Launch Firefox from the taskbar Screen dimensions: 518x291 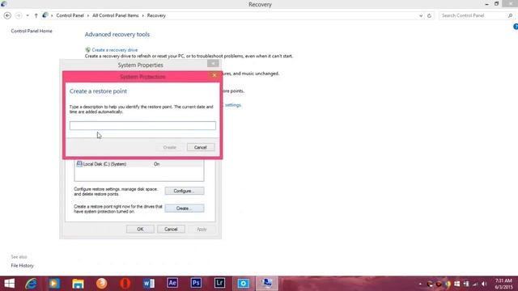(x=102, y=284)
